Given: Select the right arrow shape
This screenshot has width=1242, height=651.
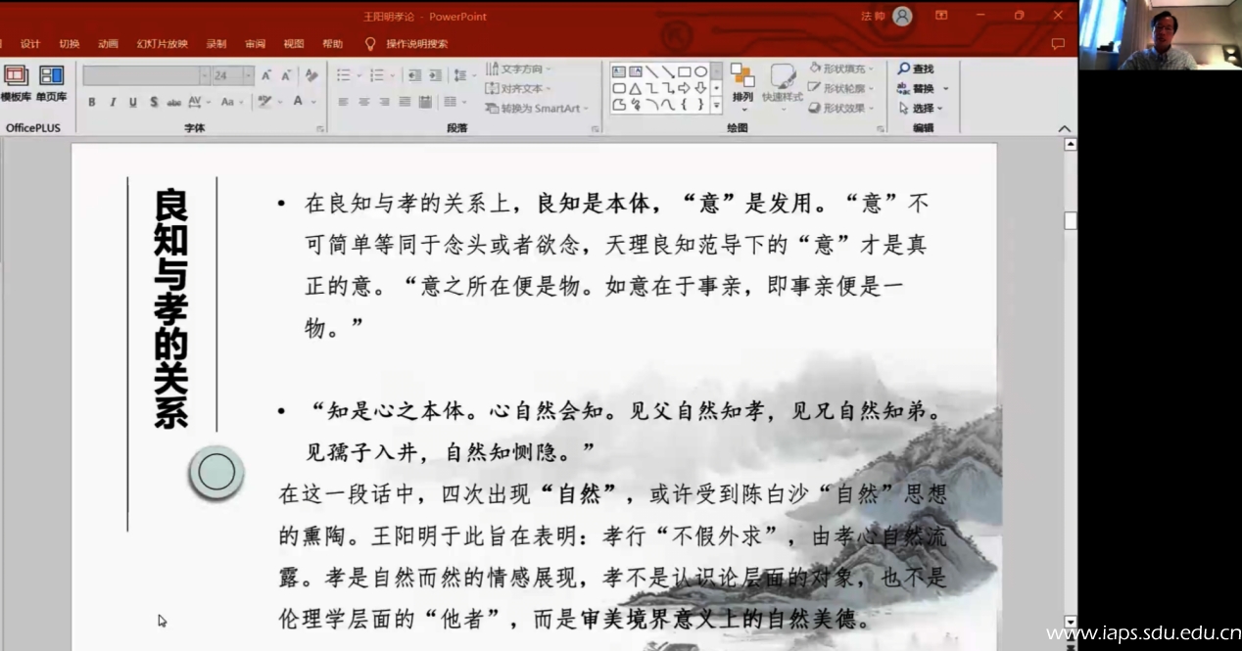Looking at the screenshot, I should click(685, 88).
